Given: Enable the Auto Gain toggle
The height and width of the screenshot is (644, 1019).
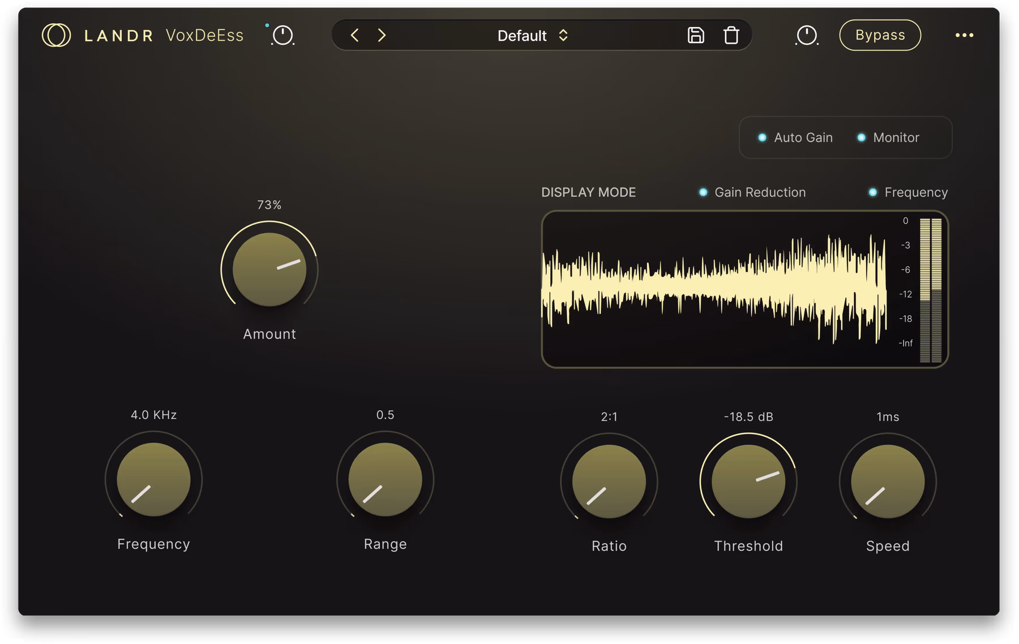Looking at the screenshot, I should tap(795, 138).
